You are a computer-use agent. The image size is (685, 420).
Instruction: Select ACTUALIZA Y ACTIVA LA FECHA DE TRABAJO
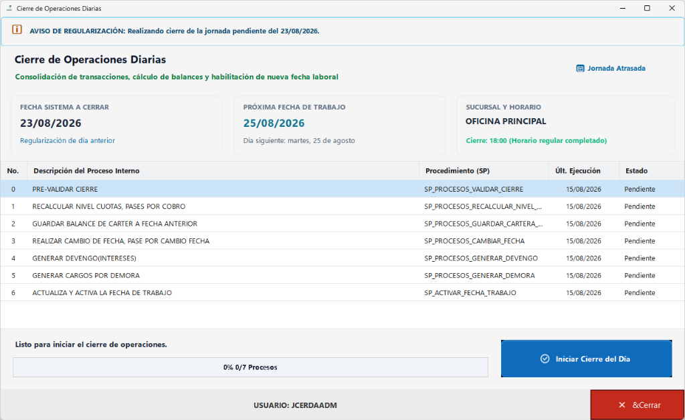(x=102, y=292)
